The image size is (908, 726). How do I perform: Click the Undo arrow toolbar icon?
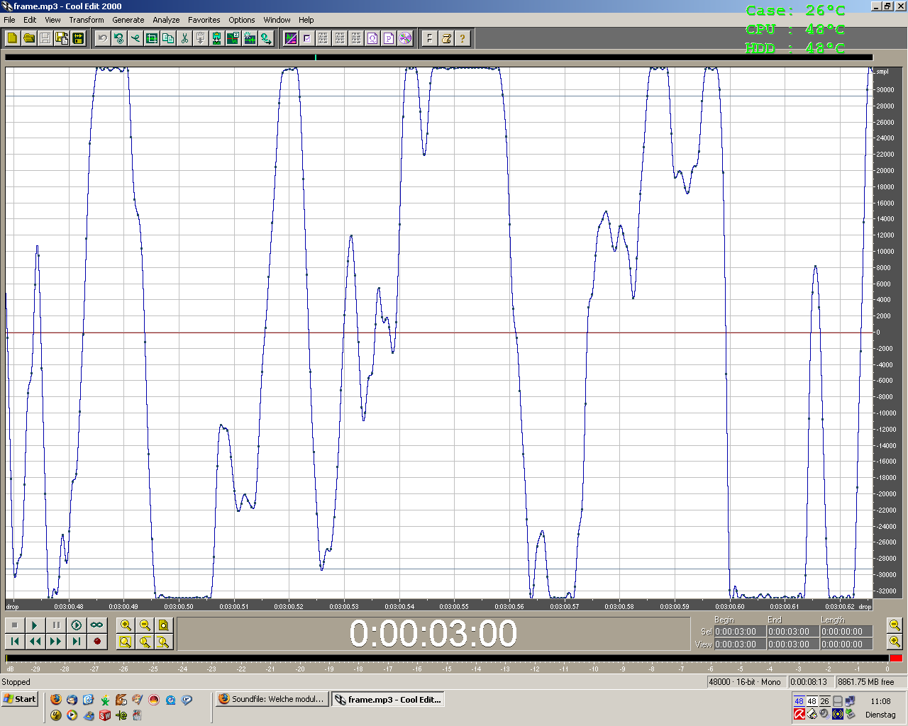[x=103, y=38]
